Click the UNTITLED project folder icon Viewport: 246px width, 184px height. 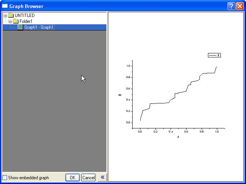[x=11, y=15]
